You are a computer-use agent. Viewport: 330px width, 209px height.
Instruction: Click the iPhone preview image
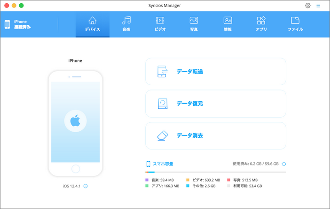[75, 124]
